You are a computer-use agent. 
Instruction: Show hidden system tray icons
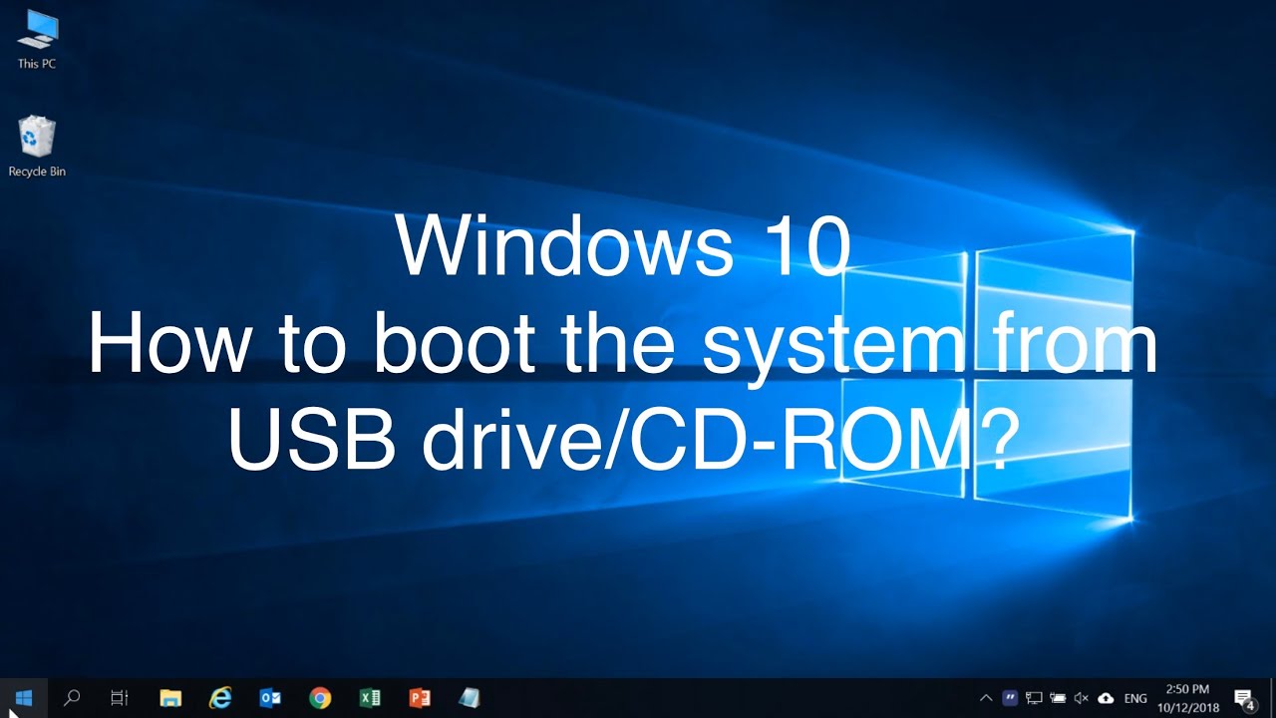(986, 698)
